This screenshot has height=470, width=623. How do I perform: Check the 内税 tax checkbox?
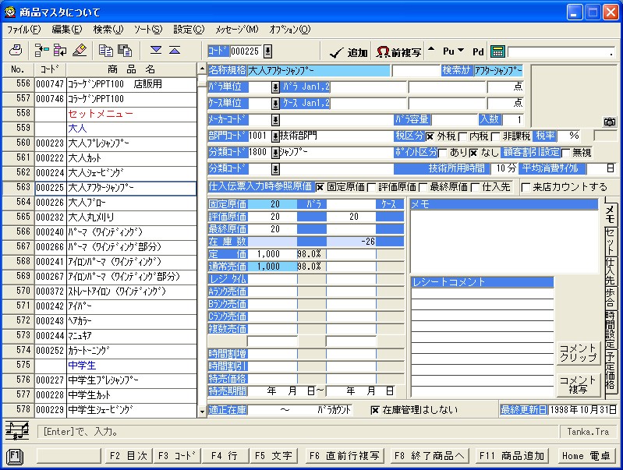(x=462, y=136)
